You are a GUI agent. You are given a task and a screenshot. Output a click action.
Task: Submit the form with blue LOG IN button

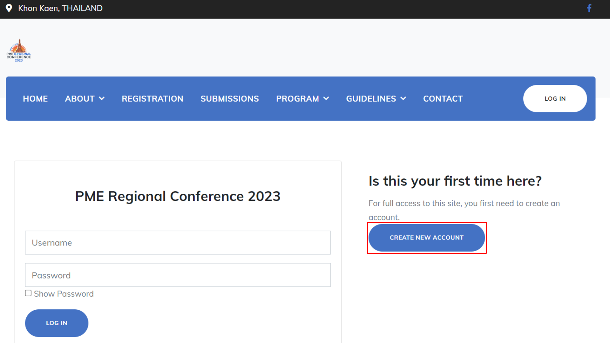tap(57, 323)
